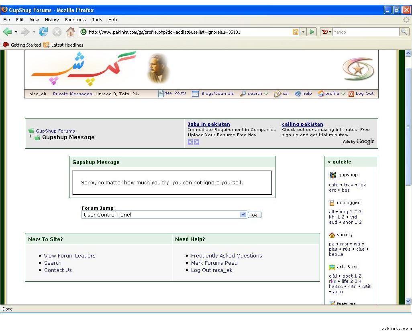This screenshot has width=412, height=331.
Task: Click the green Go arrow beside address bar
Action: [312, 32]
